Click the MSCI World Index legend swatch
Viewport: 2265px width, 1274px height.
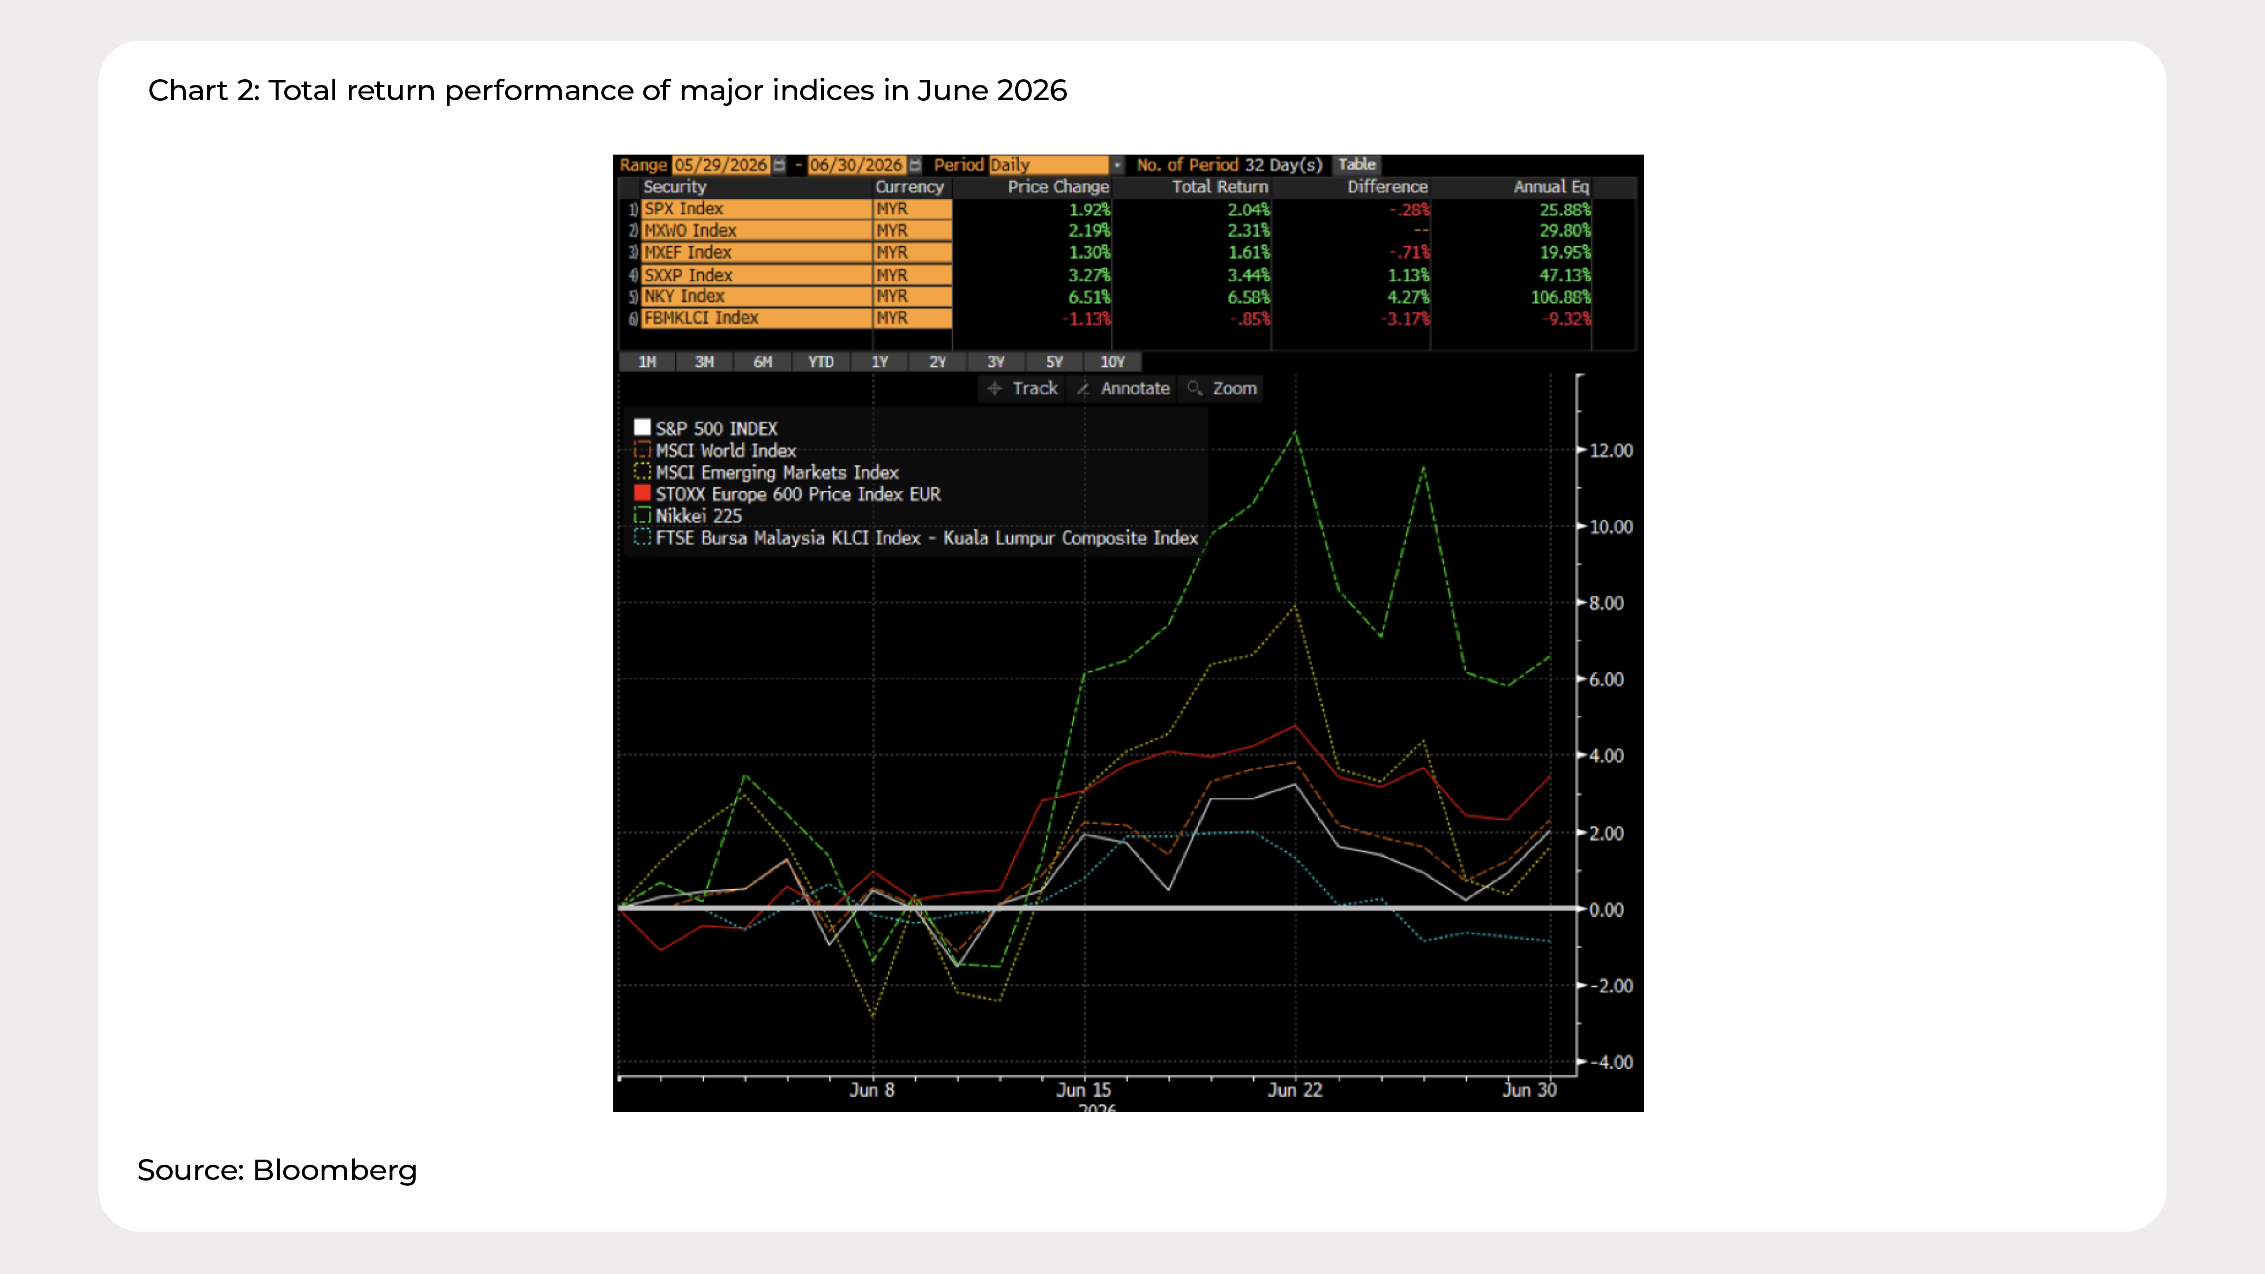[x=643, y=450]
